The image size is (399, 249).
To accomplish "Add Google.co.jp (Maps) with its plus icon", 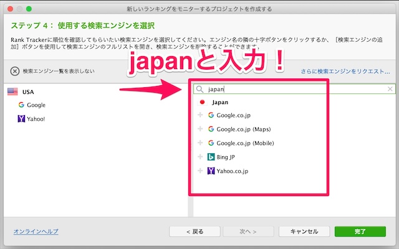I will (200, 129).
